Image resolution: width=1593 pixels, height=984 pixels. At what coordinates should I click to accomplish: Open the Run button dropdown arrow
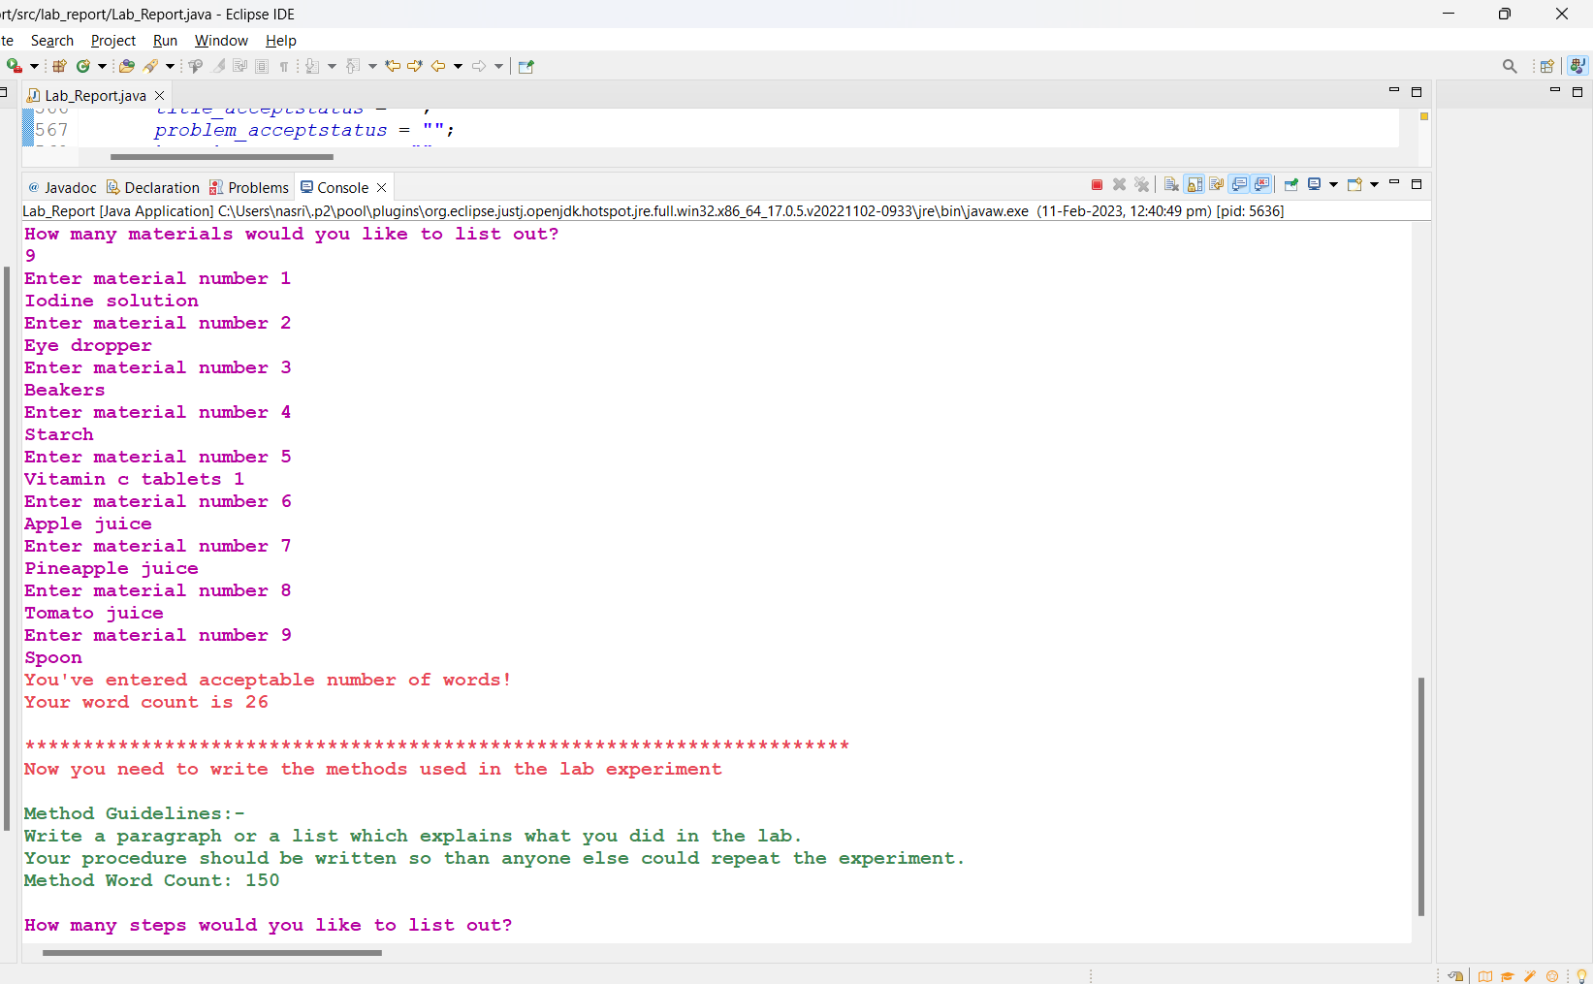pos(34,66)
